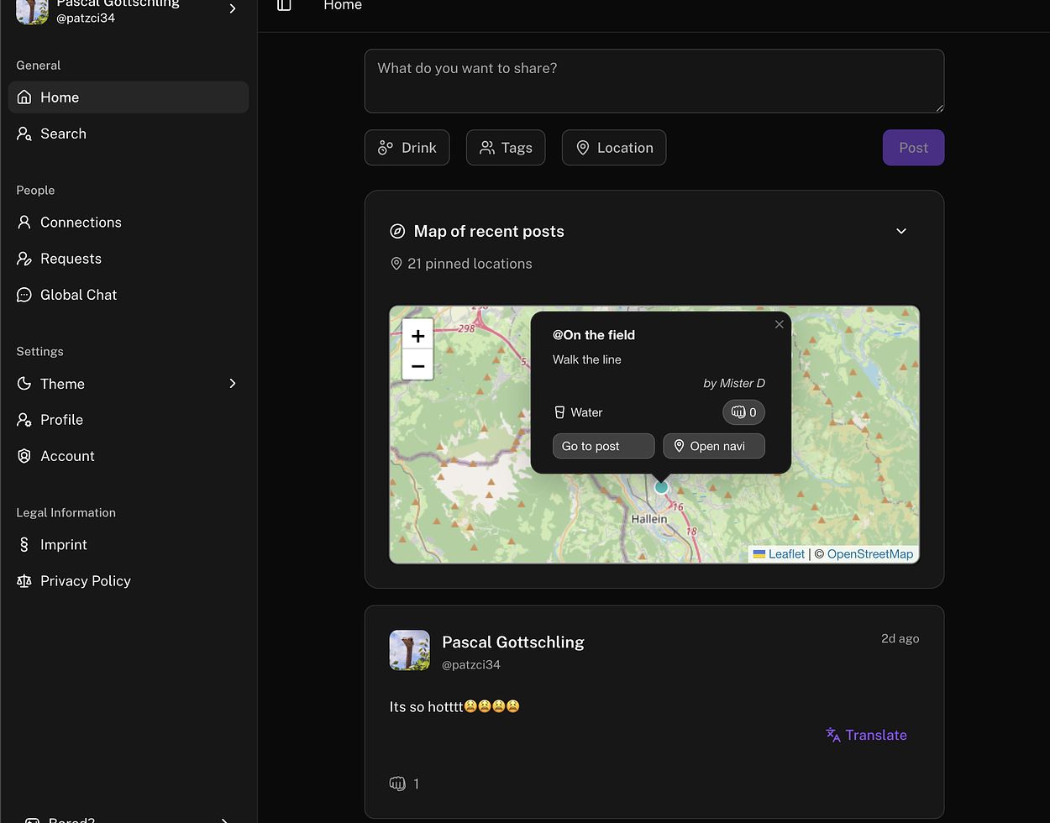Image resolution: width=1050 pixels, height=823 pixels.
Task: Open the Drink selector
Action: point(407,148)
